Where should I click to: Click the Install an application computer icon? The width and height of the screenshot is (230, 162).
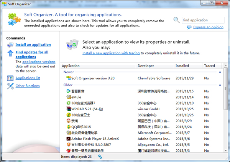tap(10, 45)
